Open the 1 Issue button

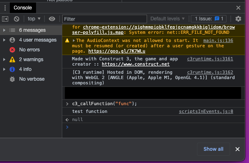tap(209, 19)
